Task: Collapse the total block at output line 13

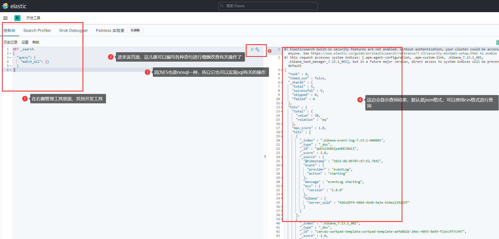Action: point(282,112)
